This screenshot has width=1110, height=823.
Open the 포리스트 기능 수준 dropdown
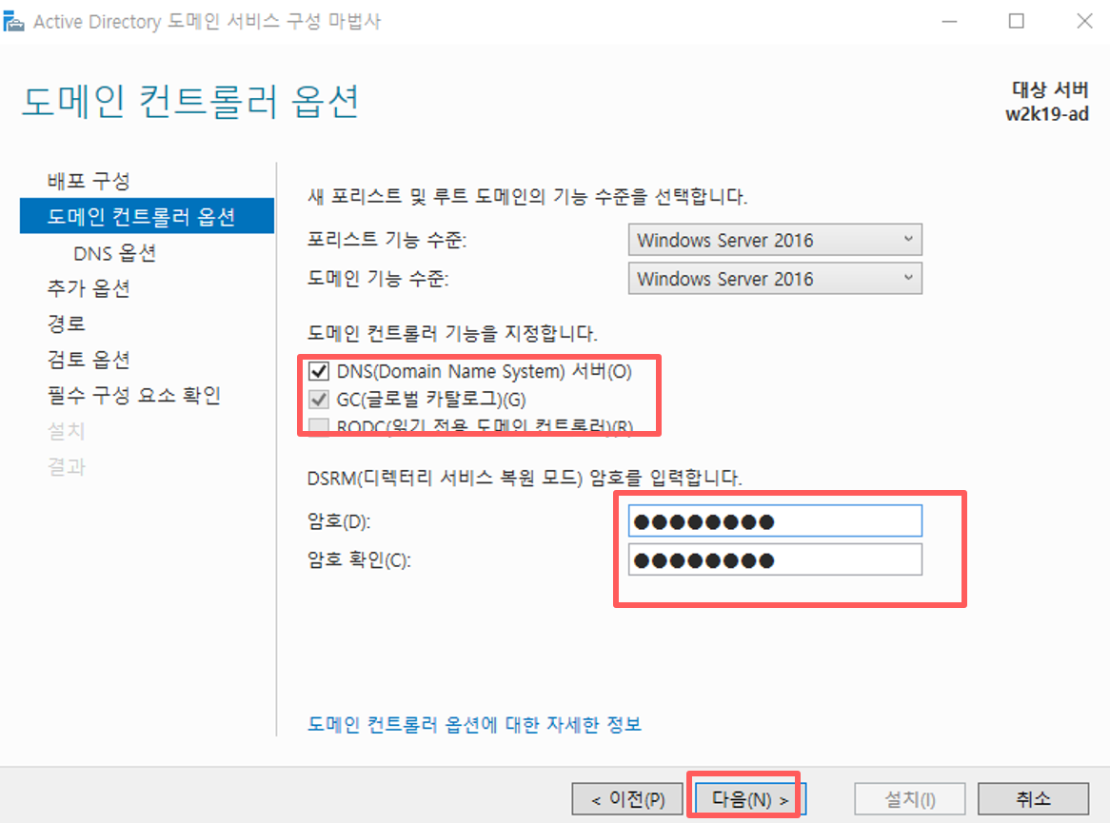click(775, 240)
